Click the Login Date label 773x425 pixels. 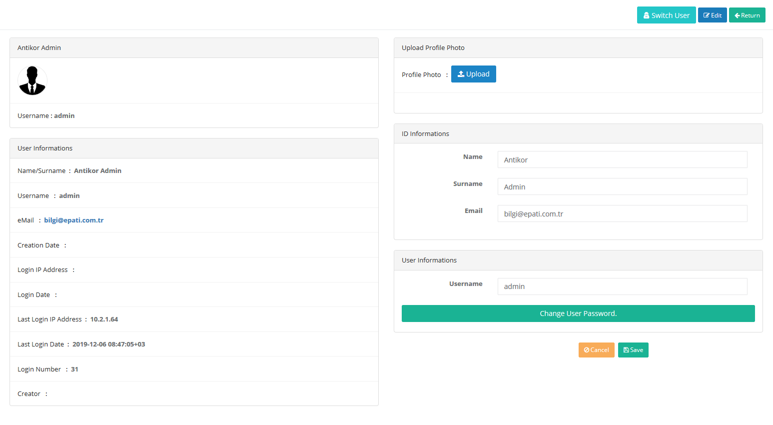click(x=33, y=295)
